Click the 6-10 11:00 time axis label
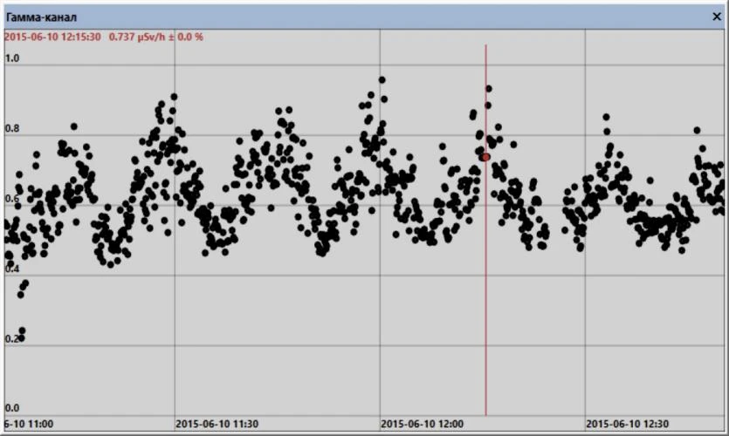The height and width of the screenshot is (436, 729). [x=29, y=424]
